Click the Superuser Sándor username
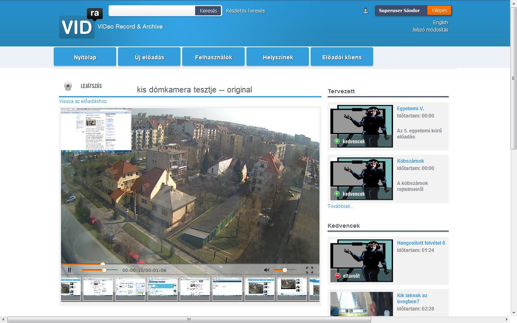The width and height of the screenshot is (517, 323). [399, 10]
